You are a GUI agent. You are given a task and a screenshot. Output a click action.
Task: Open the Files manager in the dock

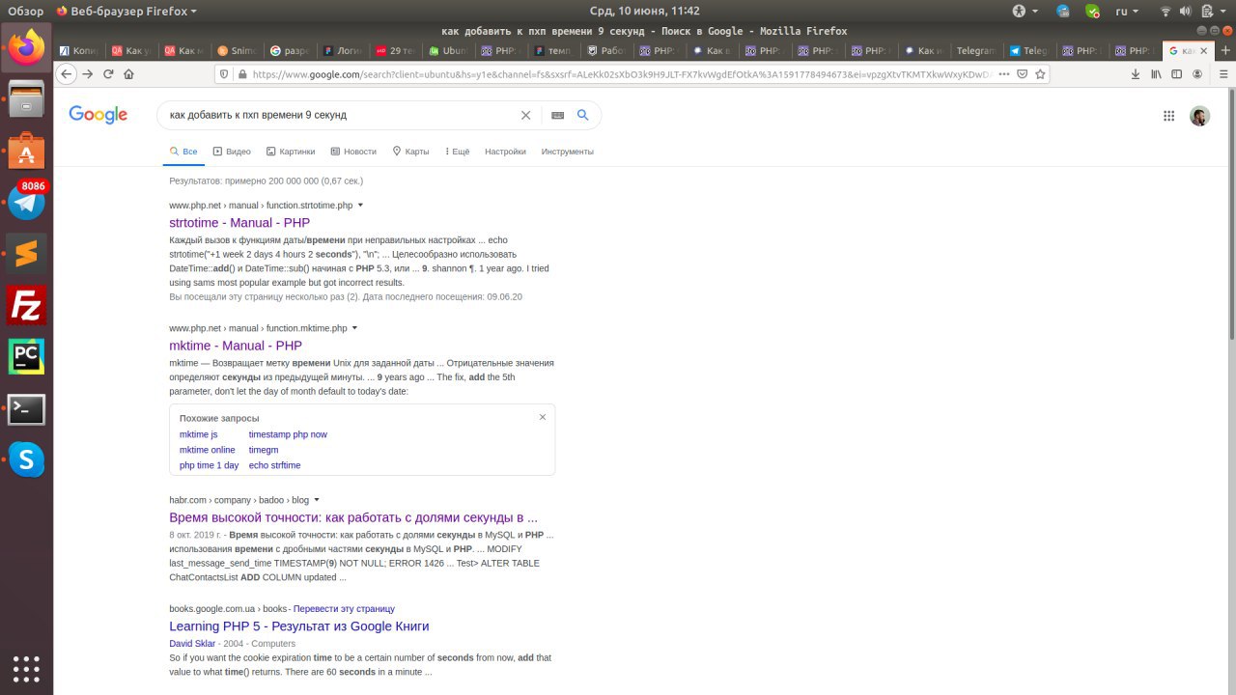coord(26,99)
